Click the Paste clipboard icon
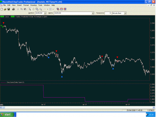Image resolution: width=156 pixels, height=117 pixels. pos(25,9)
